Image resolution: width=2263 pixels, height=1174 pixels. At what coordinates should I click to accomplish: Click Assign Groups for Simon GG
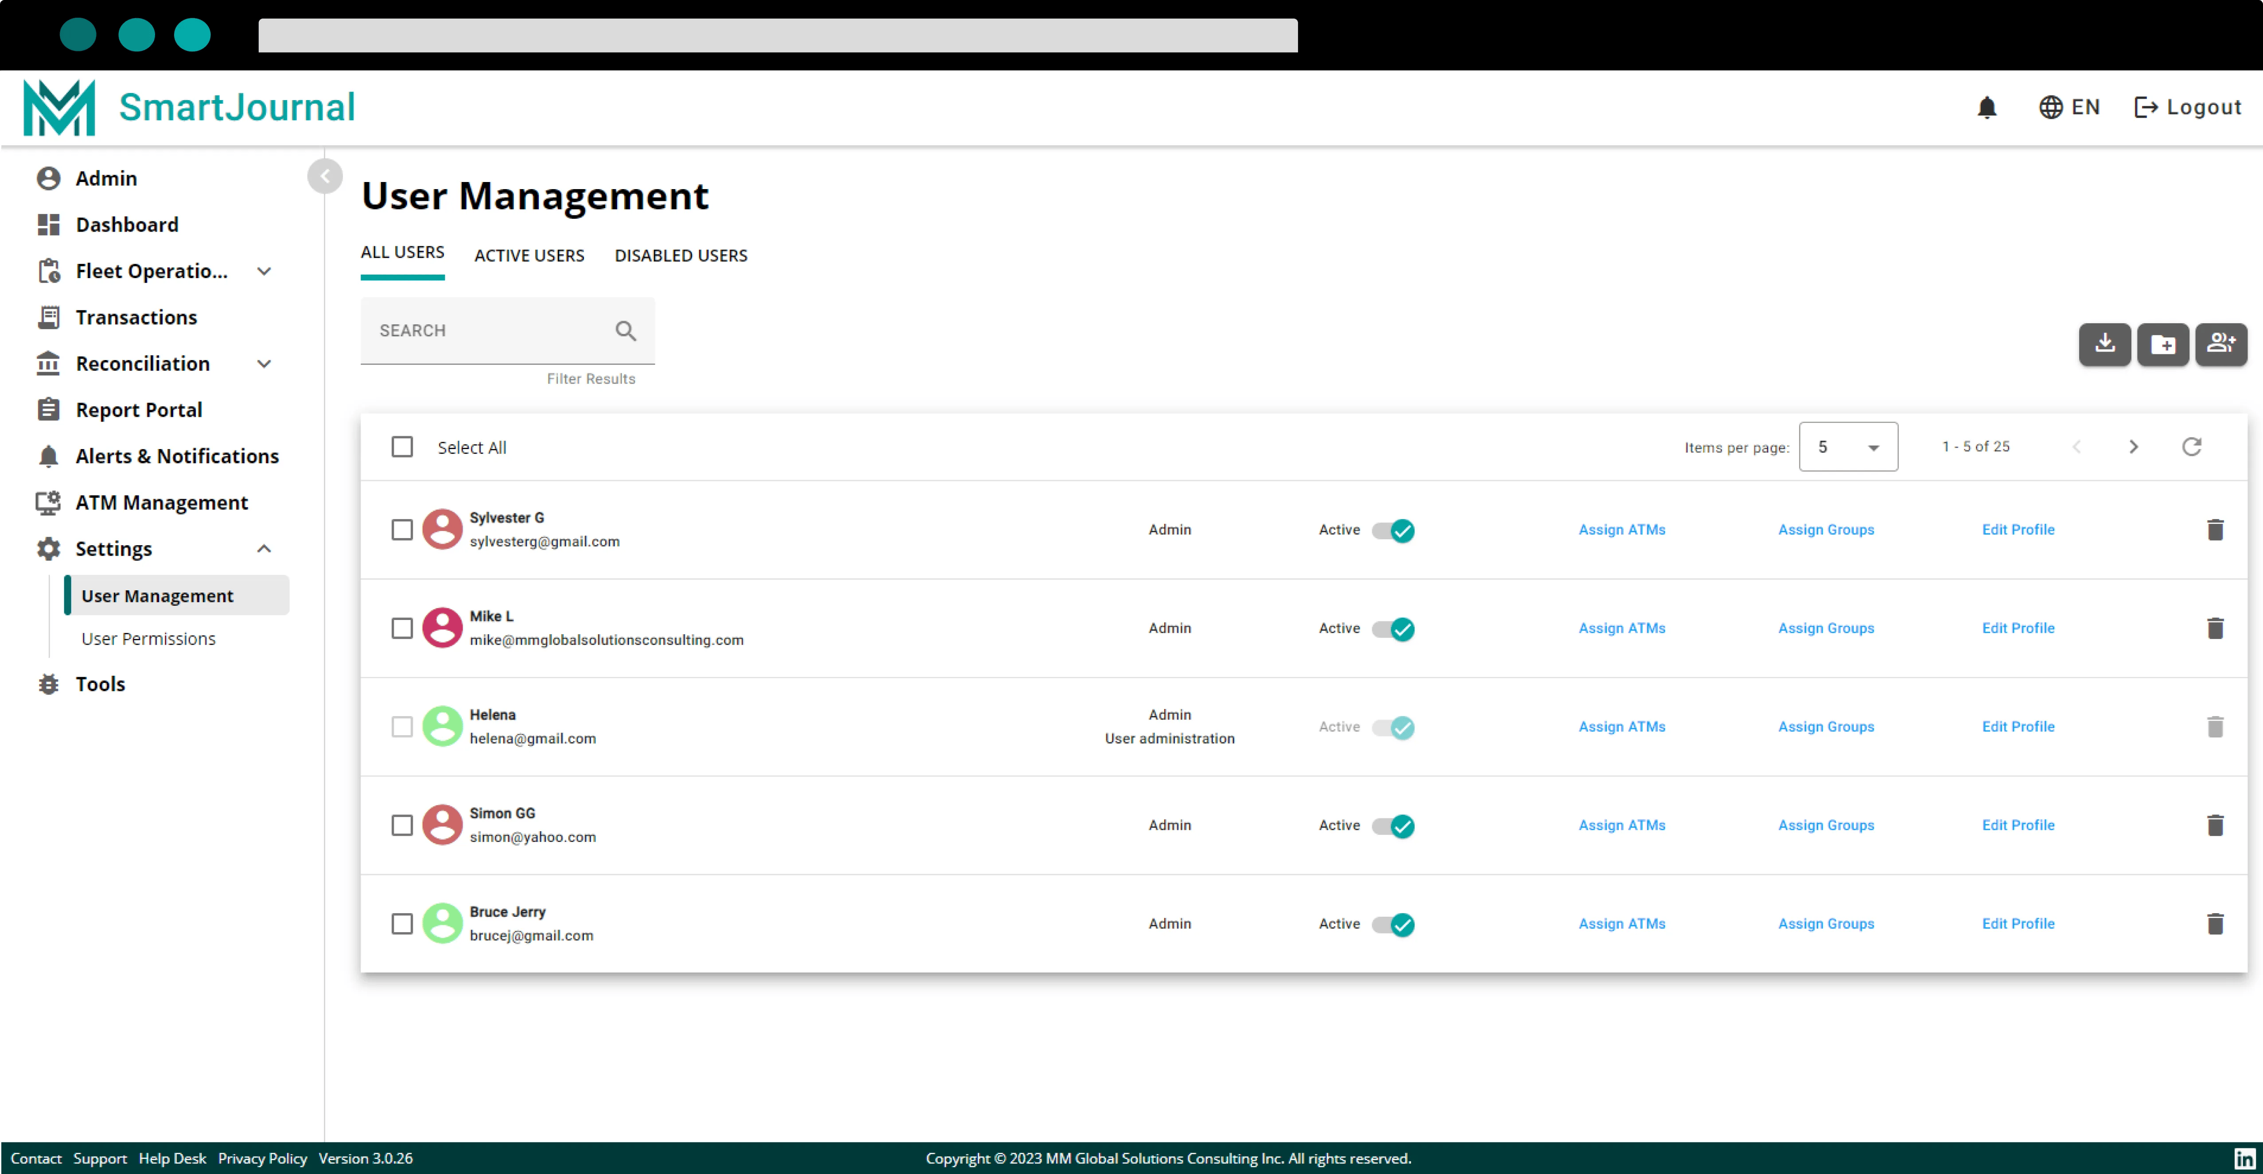click(1826, 825)
